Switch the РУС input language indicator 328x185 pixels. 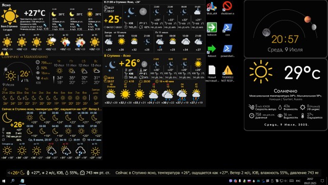click(x=298, y=181)
